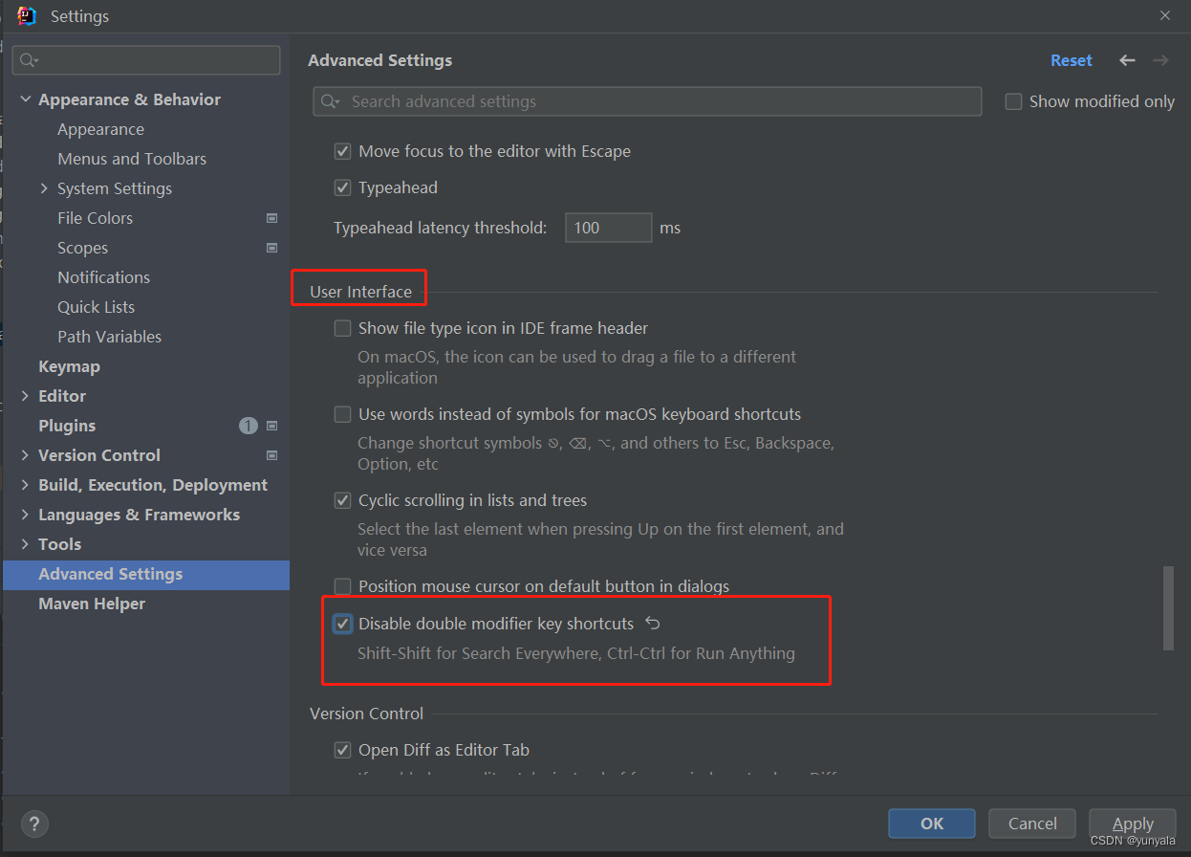Expand the Editor section
The width and height of the screenshot is (1191, 857).
click(25, 396)
